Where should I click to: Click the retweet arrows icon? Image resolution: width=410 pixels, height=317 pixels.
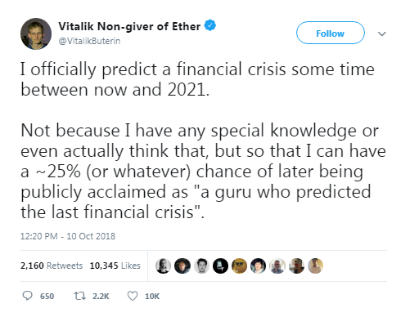pyautogui.click(x=80, y=296)
